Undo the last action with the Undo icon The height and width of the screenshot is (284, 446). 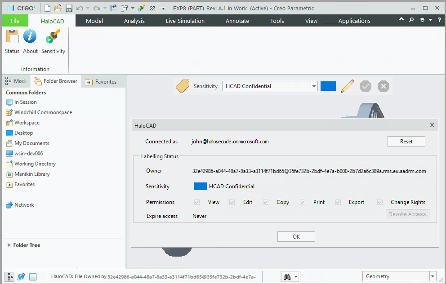coord(79,8)
